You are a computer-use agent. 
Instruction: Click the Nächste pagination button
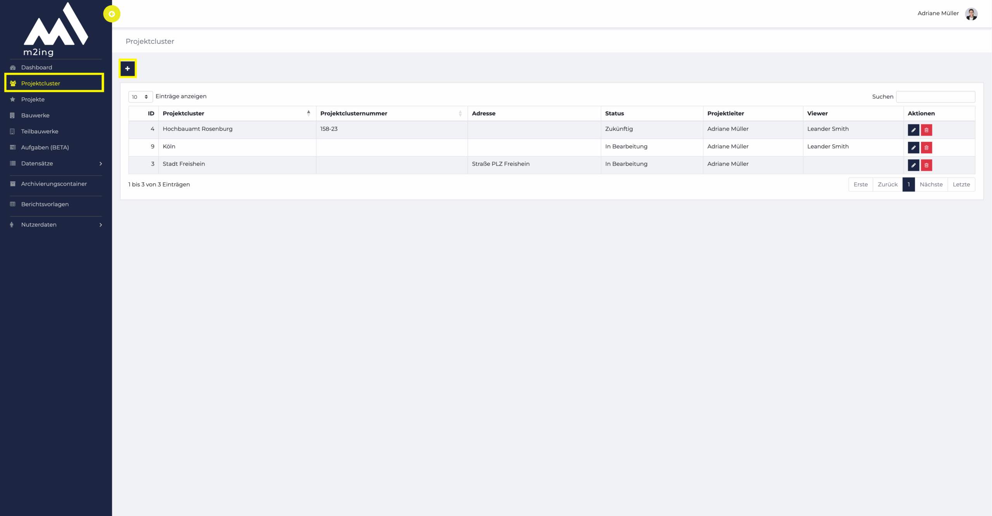[931, 184]
